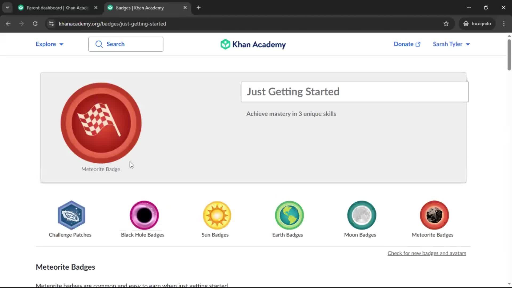Go back to the previous page
This screenshot has width=512, height=288.
click(8, 24)
